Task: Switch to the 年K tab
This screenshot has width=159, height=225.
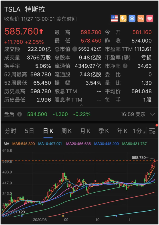Action: [122, 131]
